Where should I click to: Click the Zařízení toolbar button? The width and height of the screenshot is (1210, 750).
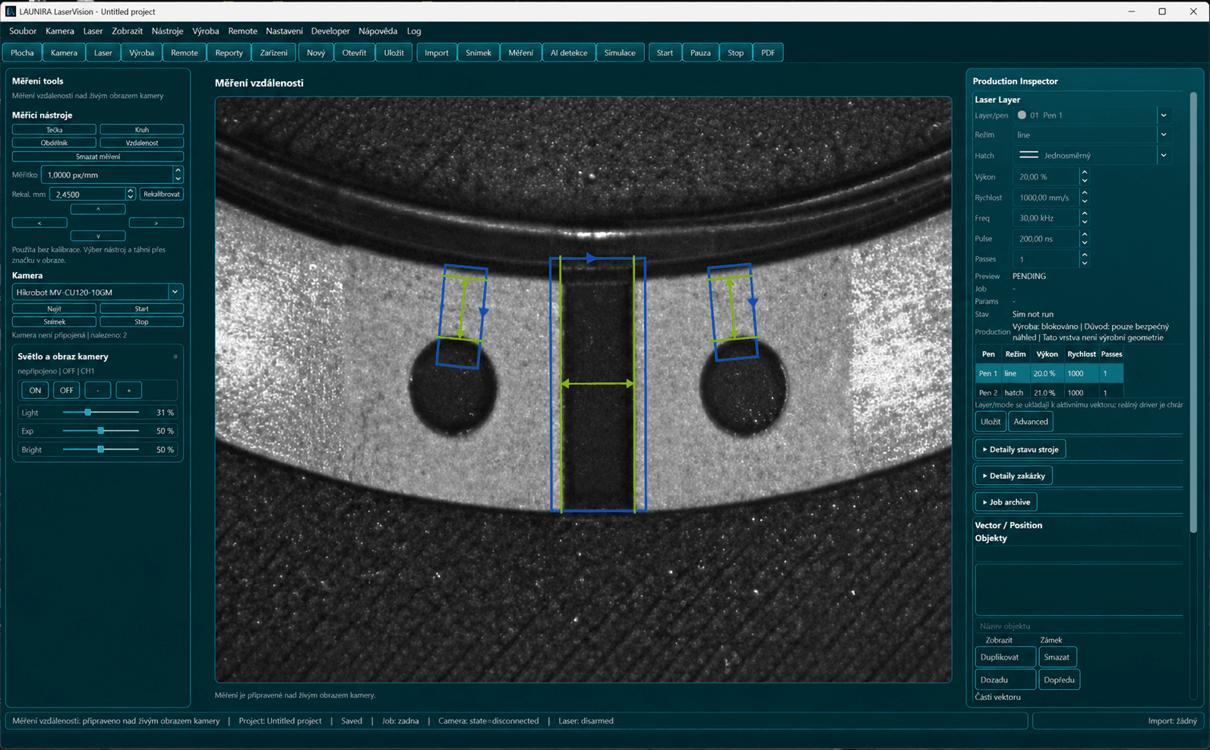click(273, 52)
